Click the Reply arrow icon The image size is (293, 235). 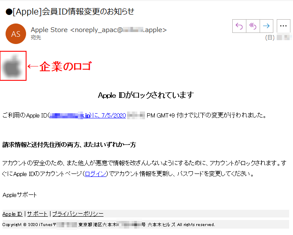click(x=239, y=26)
